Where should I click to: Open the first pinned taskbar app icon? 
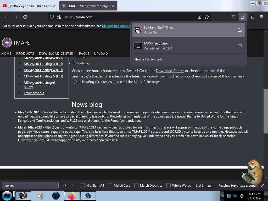[23, 196]
